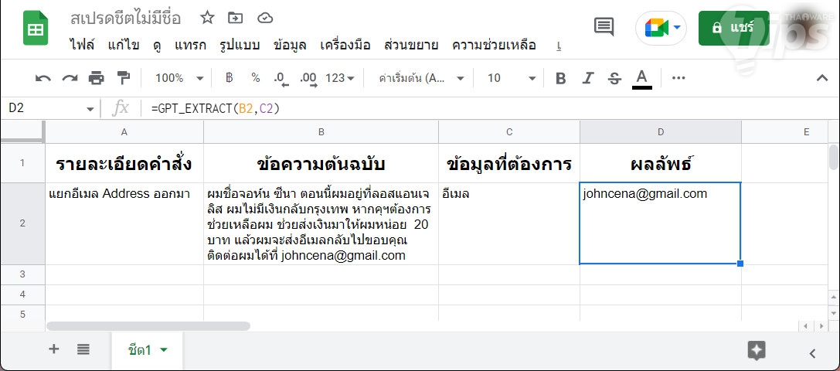
Task: Redo the last action
Action: point(70,78)
